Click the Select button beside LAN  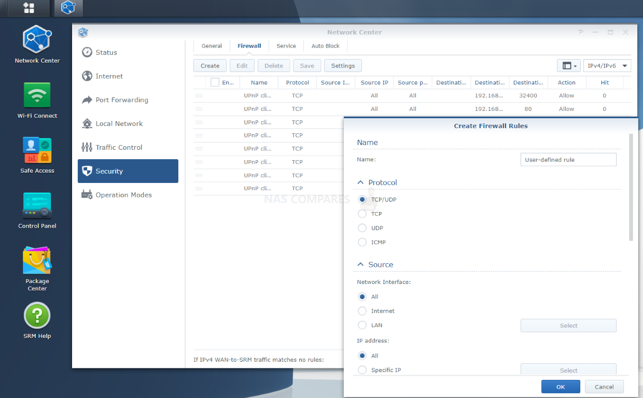(x=568, y=325)
